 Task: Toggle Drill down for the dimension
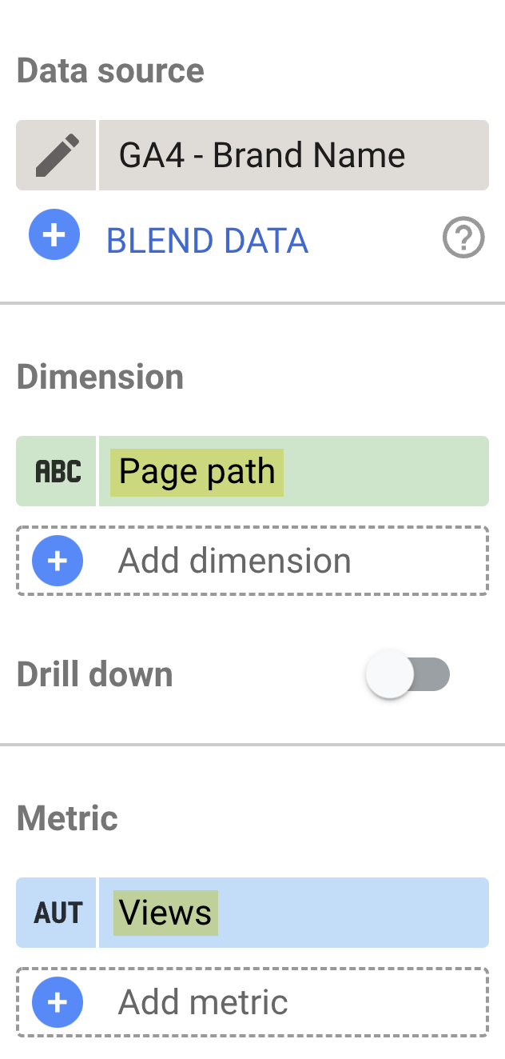point(408,673)
